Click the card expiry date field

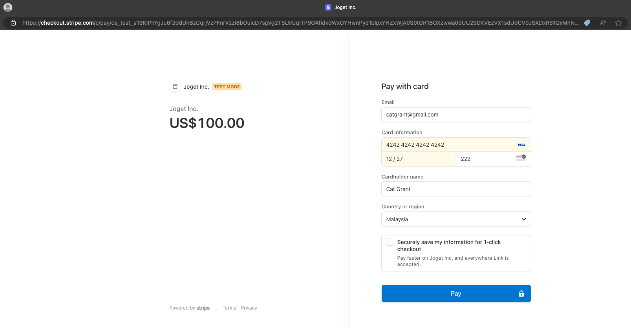pyautogui.click(x=418, y=159)
